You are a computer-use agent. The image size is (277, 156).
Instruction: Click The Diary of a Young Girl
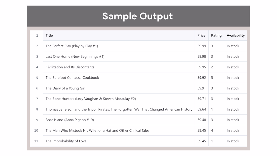(65, 88)
